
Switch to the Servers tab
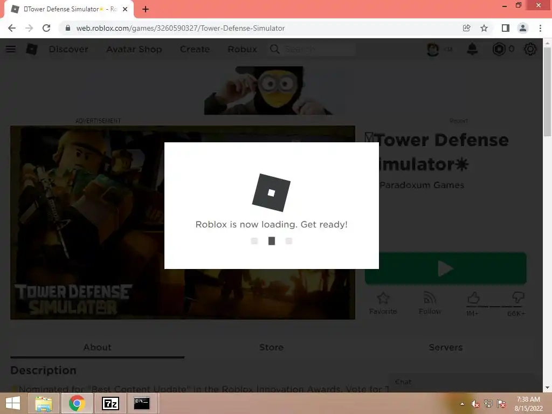point(445,348)
